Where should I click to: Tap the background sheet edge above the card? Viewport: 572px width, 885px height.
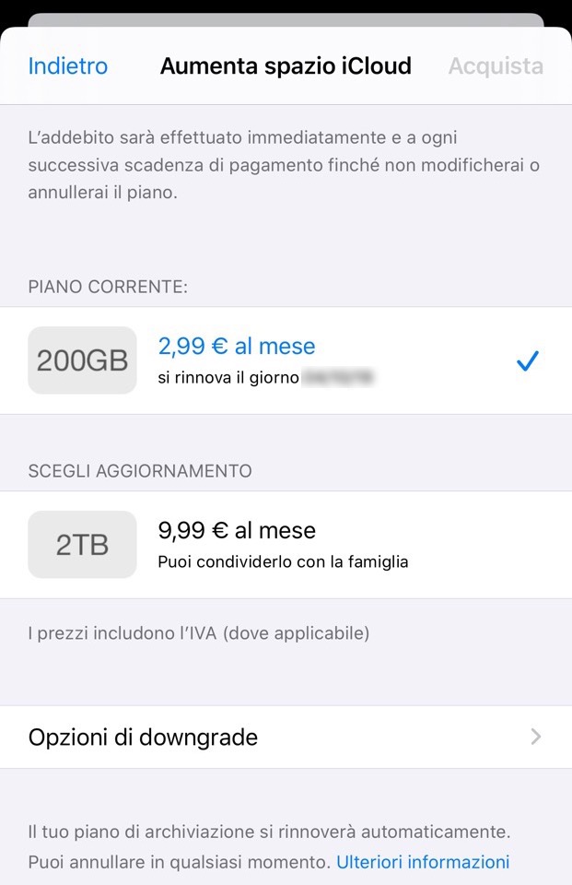[286, 19]
